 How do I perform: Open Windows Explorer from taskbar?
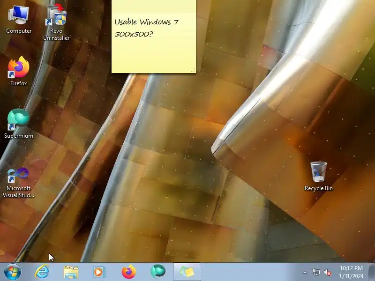click(x=71, y=272)
